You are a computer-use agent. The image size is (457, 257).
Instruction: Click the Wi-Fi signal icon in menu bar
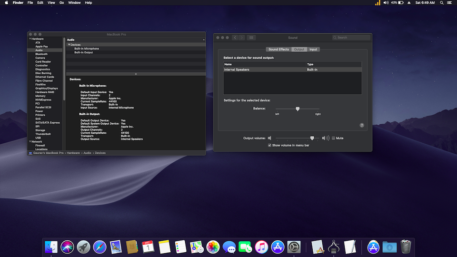tap(378, 3)
